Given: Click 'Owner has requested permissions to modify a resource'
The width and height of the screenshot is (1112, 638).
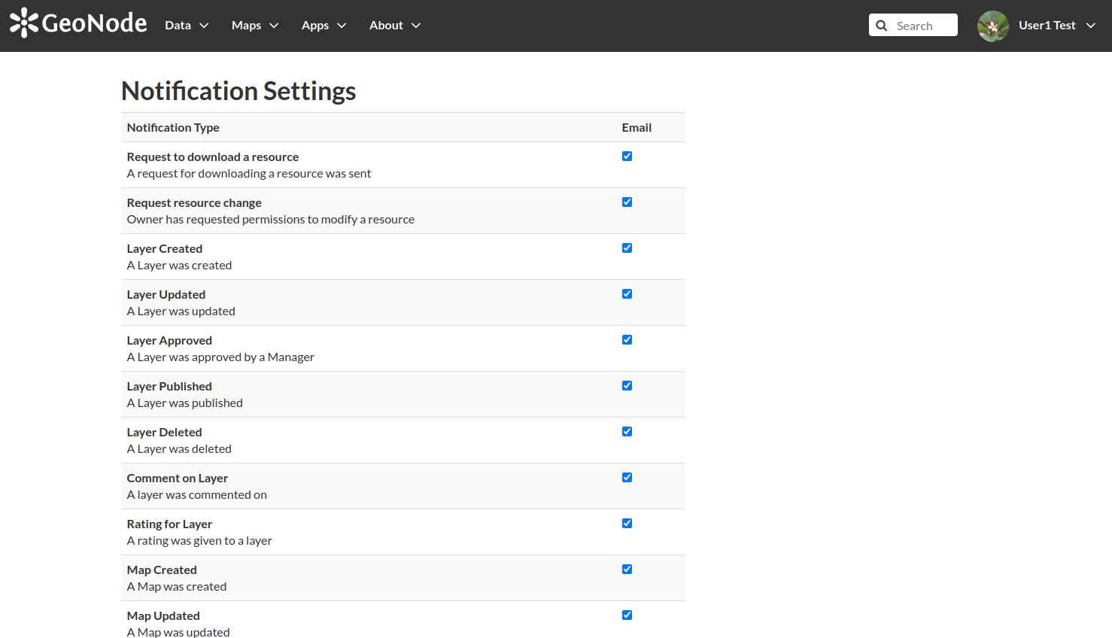Looking at the screenshot, I should [271, 220].
